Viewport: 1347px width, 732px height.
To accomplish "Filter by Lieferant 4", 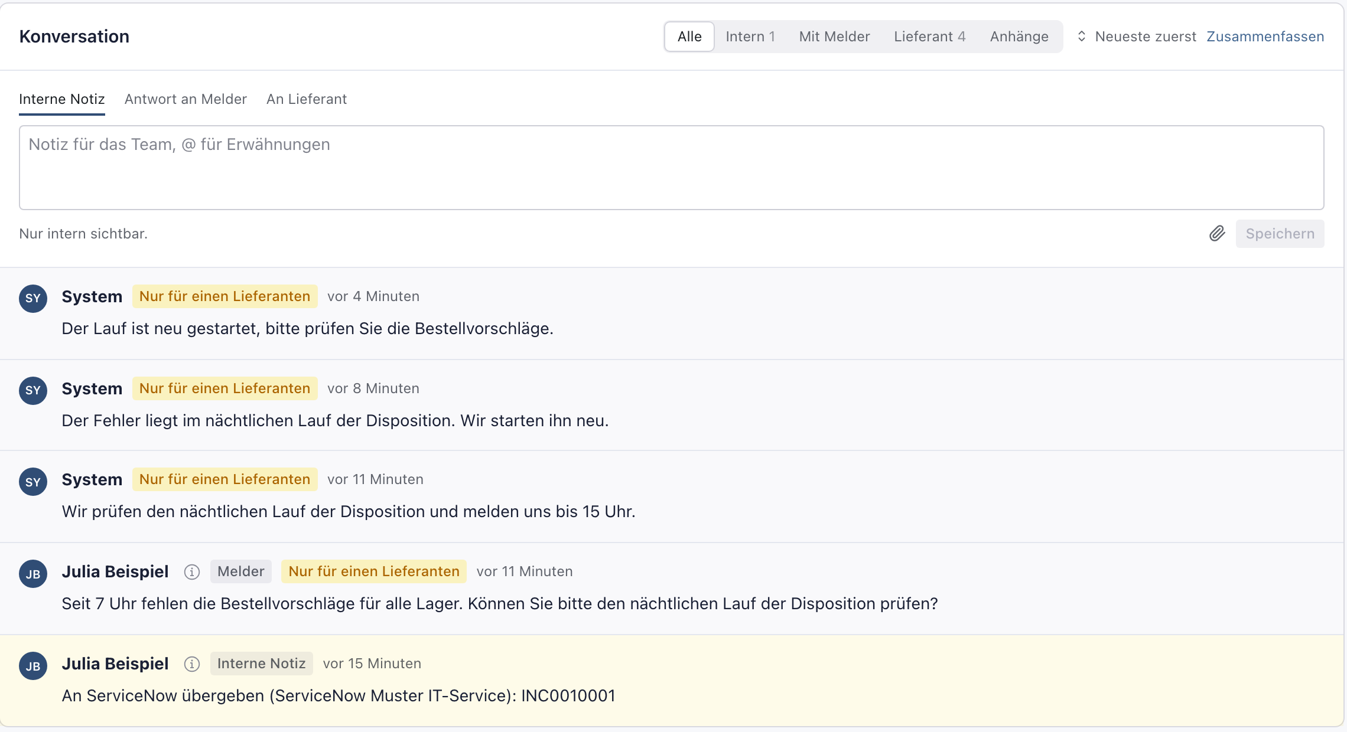I will coord(930,37).
